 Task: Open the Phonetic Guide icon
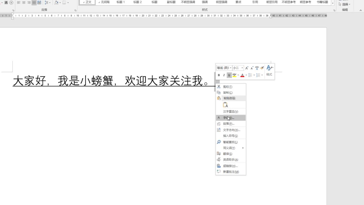tap(257, 68)
